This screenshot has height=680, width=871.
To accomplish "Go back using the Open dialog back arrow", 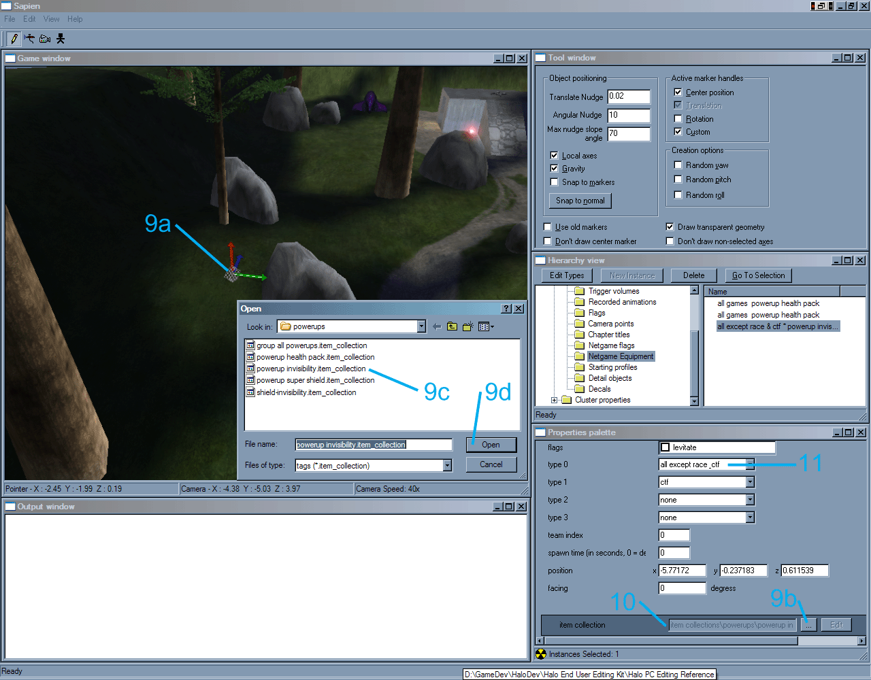I will [437, 327].
